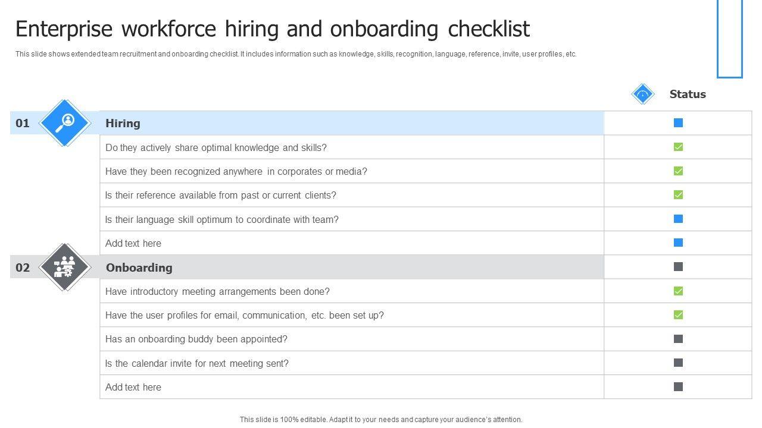The width and height of the screenshot is (762, 428).
Task: Click the reference available from clients row
Action: [x=221, y=195]
